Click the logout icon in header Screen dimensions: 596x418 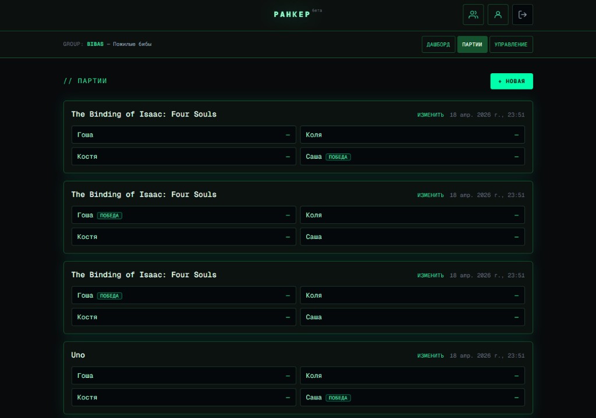point(522,15)
